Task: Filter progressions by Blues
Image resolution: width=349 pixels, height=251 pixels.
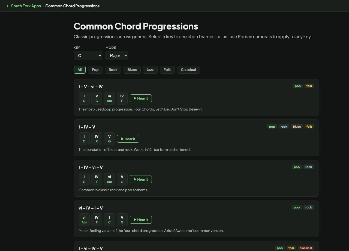Action: pyautogui.click(x=132, y=70)
